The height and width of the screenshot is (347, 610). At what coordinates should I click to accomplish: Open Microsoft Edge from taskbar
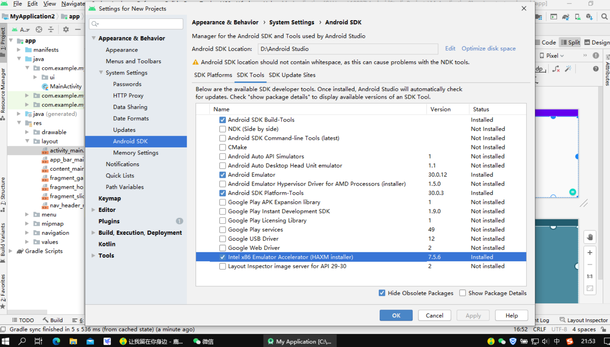pos(56,342)
